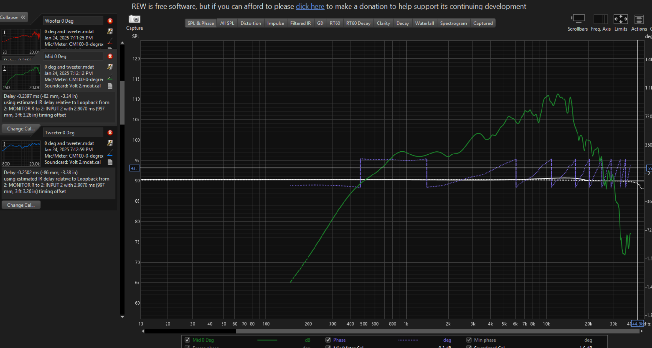Image resolution: width=652 pixels, height=348 pixels.
Task: Open the GD tab
Action: point(320,23)
